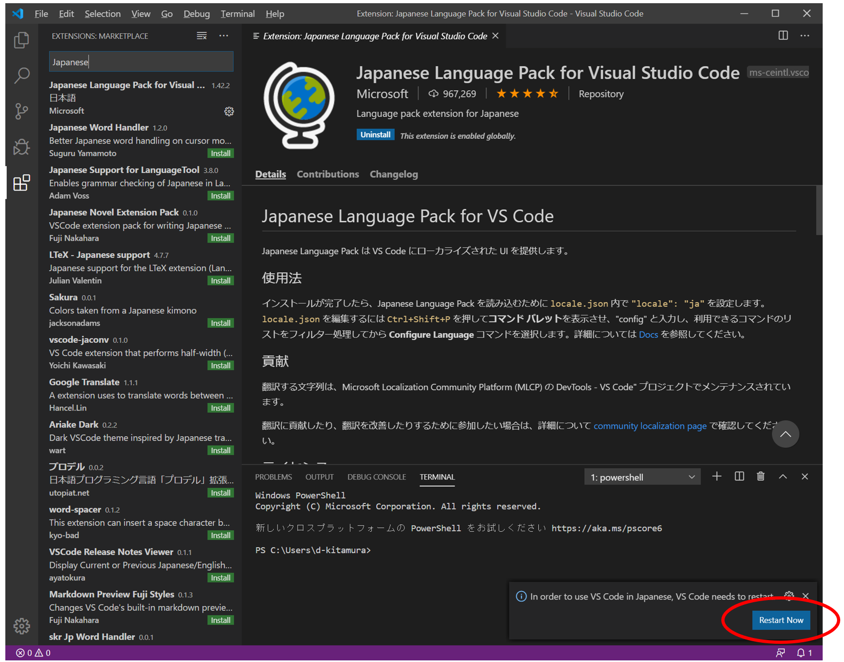Open editor more actions menu

pos(805,36)
